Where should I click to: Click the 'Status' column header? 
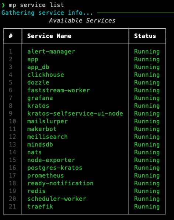coord(145,36)
